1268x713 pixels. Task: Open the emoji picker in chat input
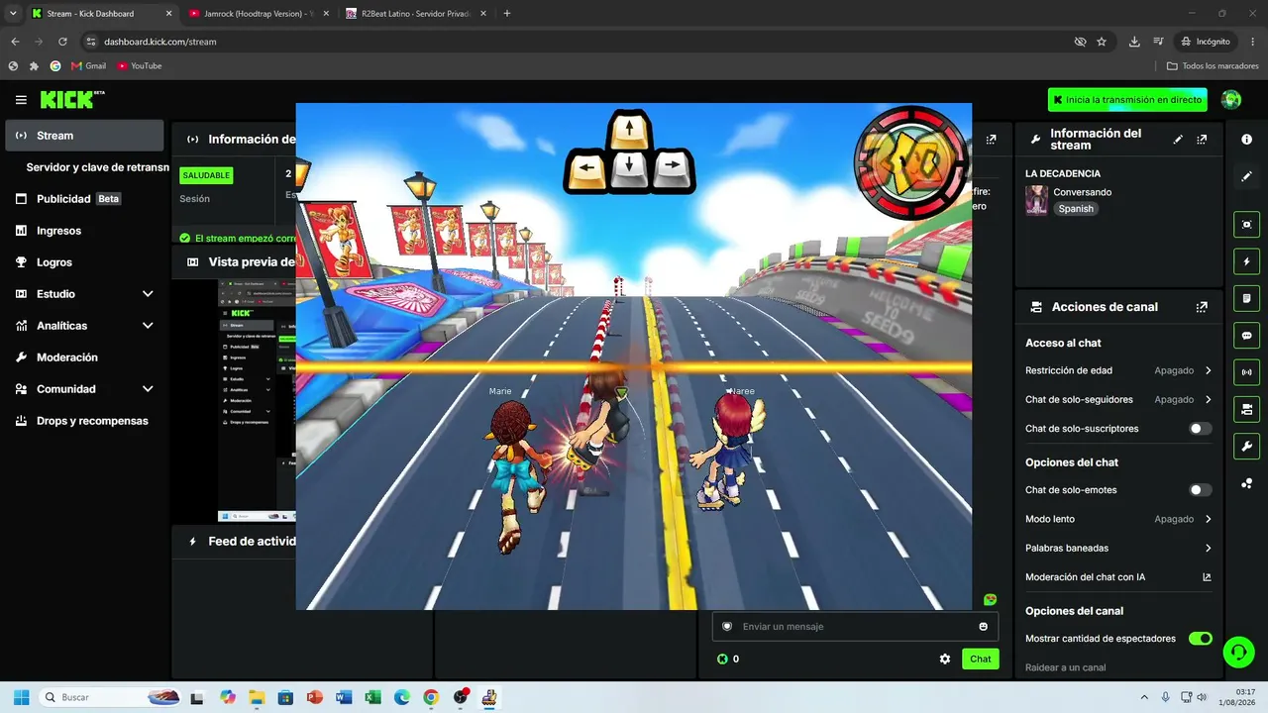click(983, 626)
